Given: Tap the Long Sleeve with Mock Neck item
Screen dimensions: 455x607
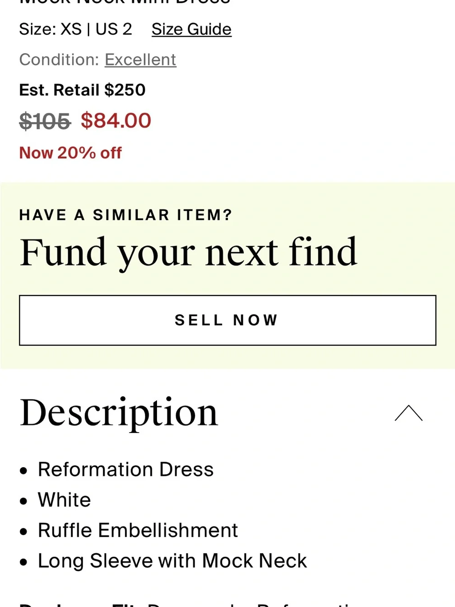Looking at the screenshot, I should 172,561.
